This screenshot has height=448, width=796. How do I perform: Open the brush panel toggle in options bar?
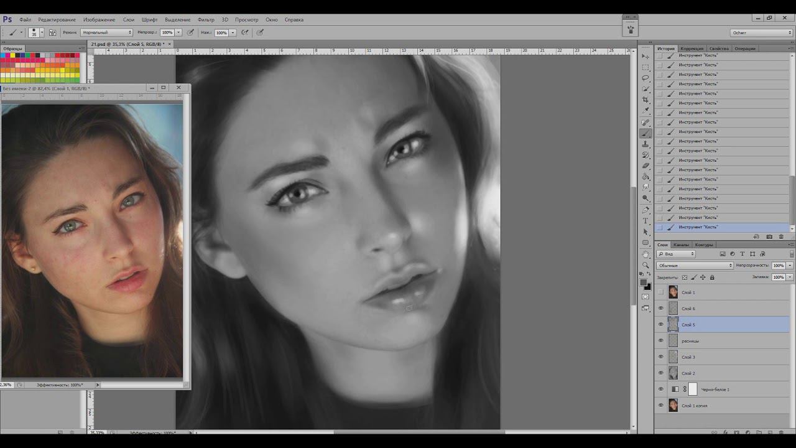tap(52, 32)
